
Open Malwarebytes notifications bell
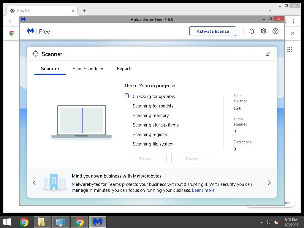[252, 31]
